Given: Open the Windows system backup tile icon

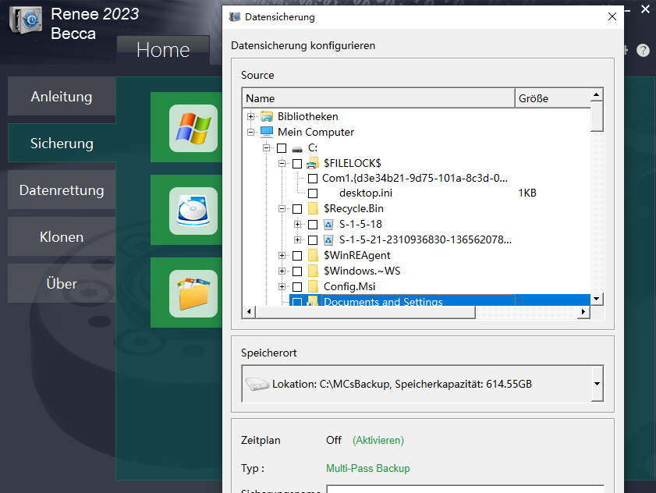Looking at the screenshot, I should [193, 128].
